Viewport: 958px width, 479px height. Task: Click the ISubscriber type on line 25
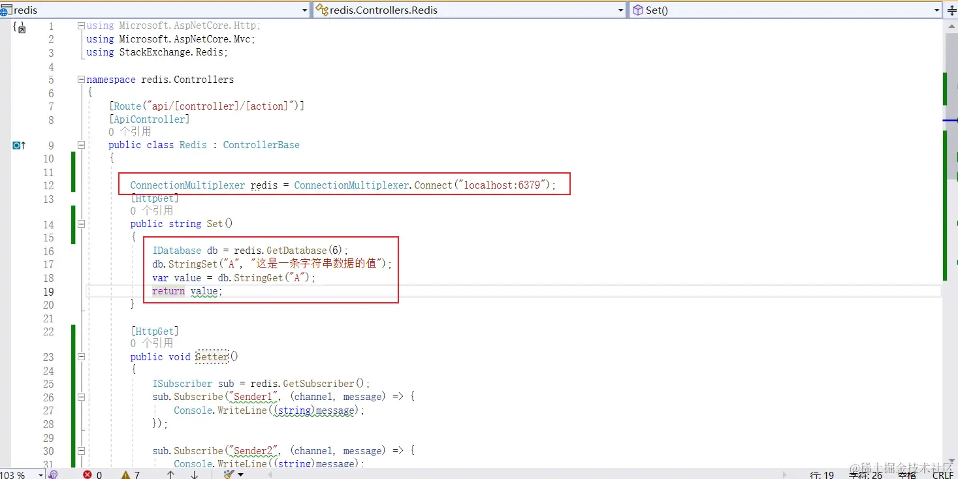(x=182, y=384)
